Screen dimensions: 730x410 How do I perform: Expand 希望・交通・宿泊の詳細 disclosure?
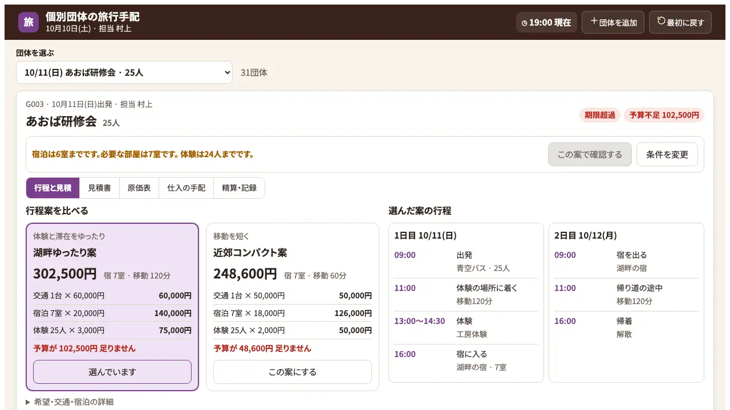tap(70, 402)
